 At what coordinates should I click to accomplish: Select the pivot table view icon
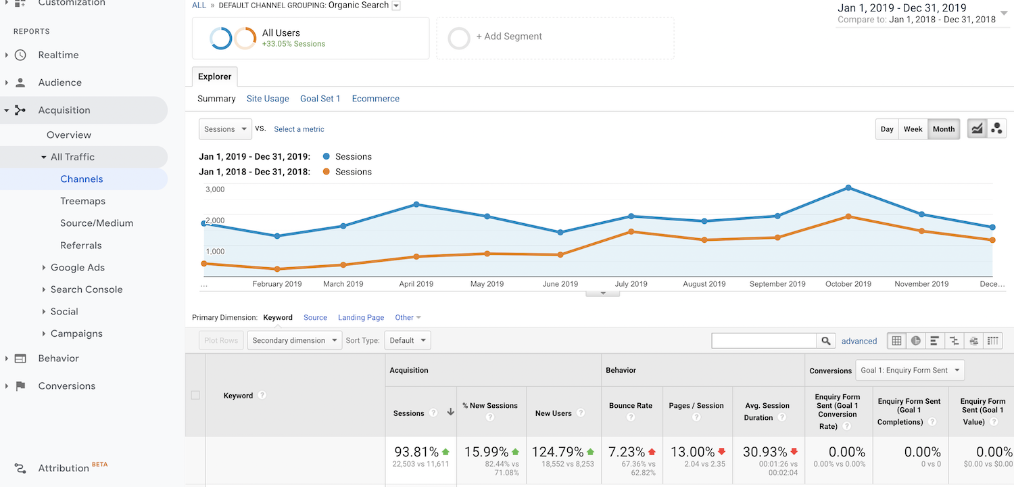(x=993, y=341)
